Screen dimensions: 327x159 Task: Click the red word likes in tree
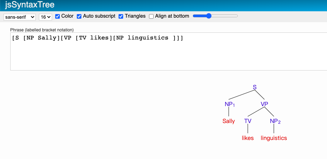point(248,138)
